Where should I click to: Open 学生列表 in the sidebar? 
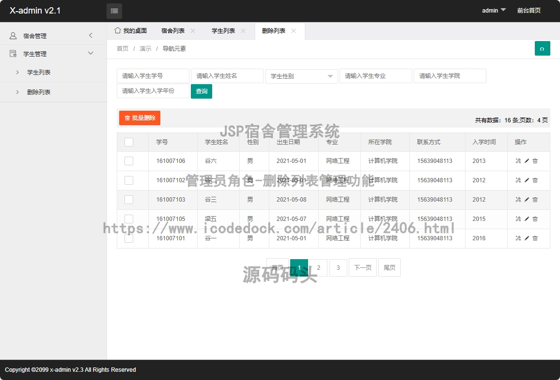pos(39,73)
